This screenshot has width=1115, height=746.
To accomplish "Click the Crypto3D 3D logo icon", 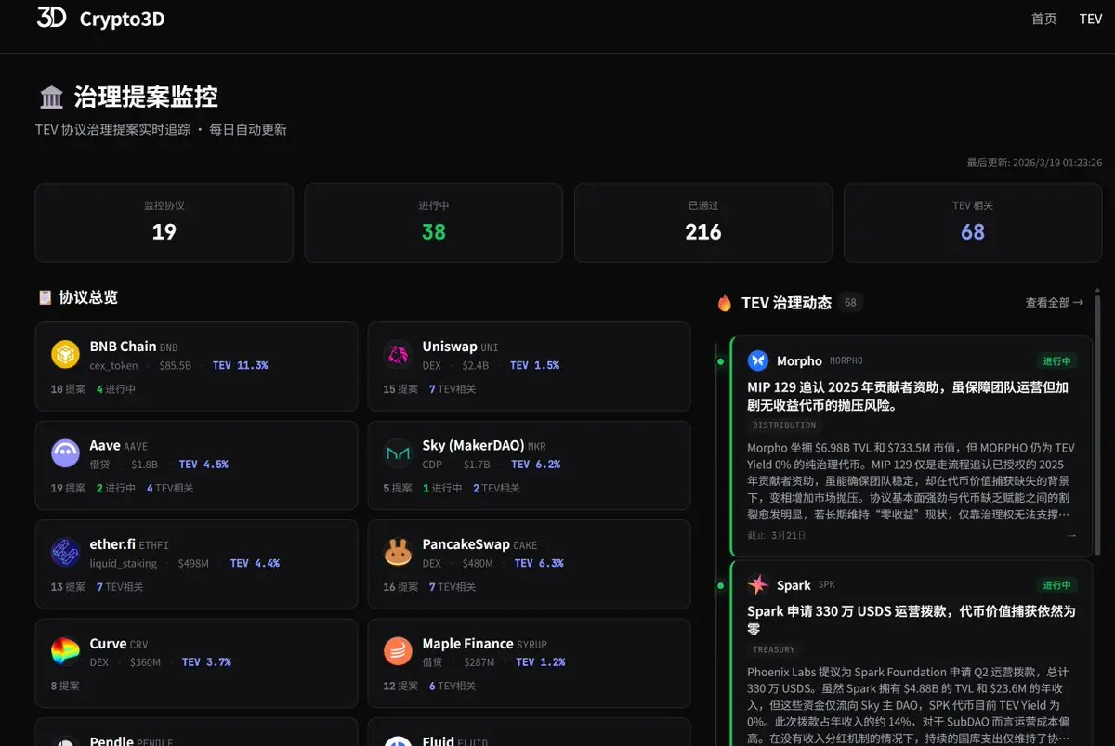I will click(51, 18).
